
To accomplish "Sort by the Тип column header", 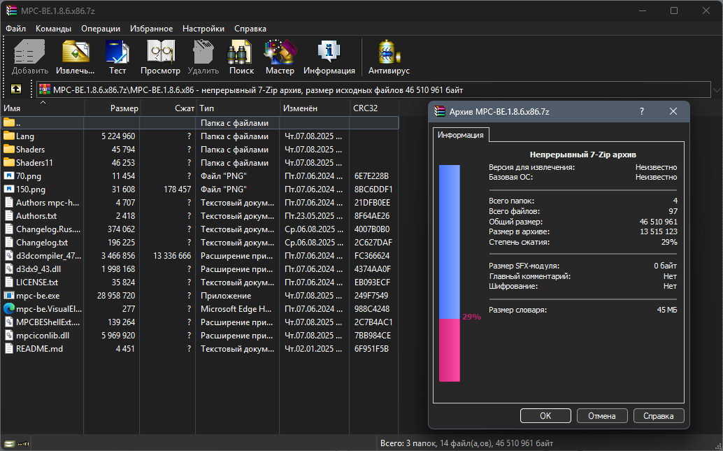I will click(238, 108).
